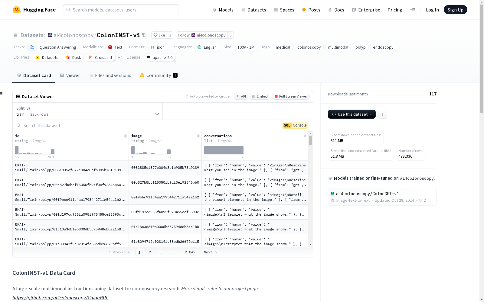Show the +1 more libraries

click(120, 57)
